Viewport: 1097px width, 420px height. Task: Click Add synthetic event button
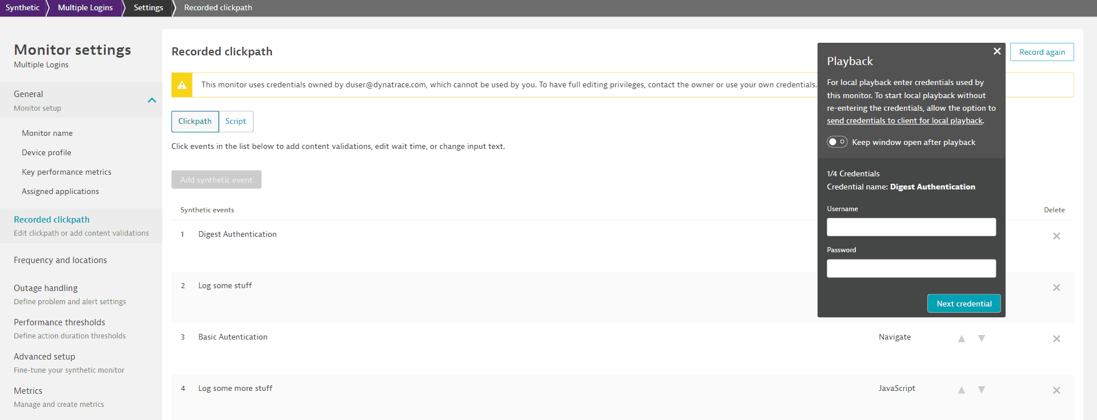coord(217,180)
